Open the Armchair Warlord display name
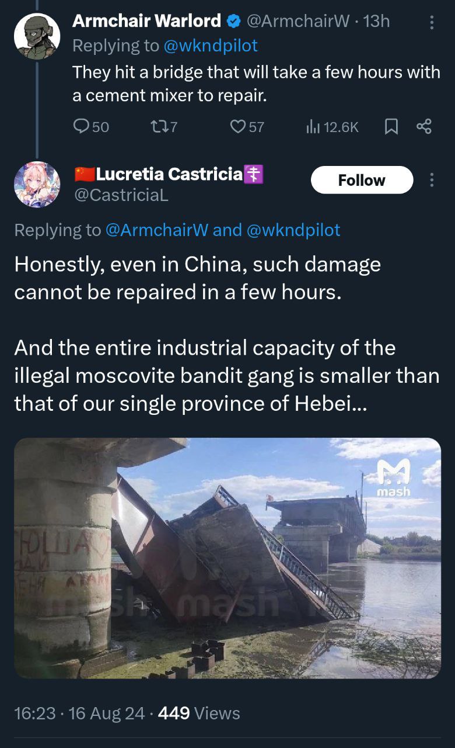The height and width of the screenshot is (748, 455). [146, 21]
